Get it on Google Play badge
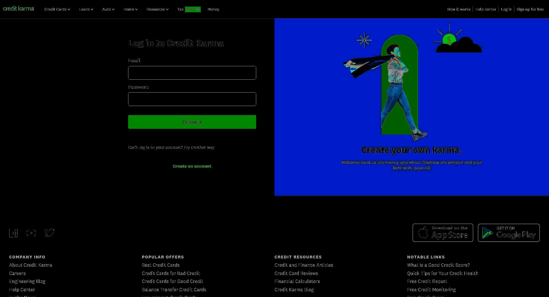Image resolution: width=549 pixels, height=297 pixels. pos(509,233)
